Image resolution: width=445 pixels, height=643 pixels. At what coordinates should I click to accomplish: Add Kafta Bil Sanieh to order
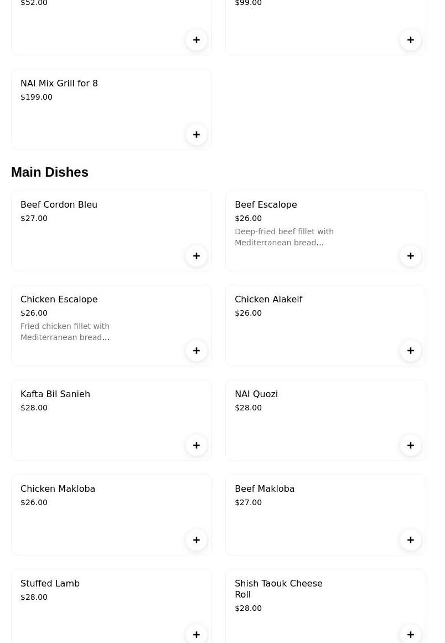tap(196, 445)
